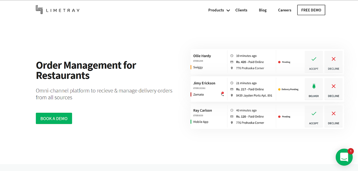
Task: Click the 40 minutes ago timestamp
Action: [x=246, y=110]
